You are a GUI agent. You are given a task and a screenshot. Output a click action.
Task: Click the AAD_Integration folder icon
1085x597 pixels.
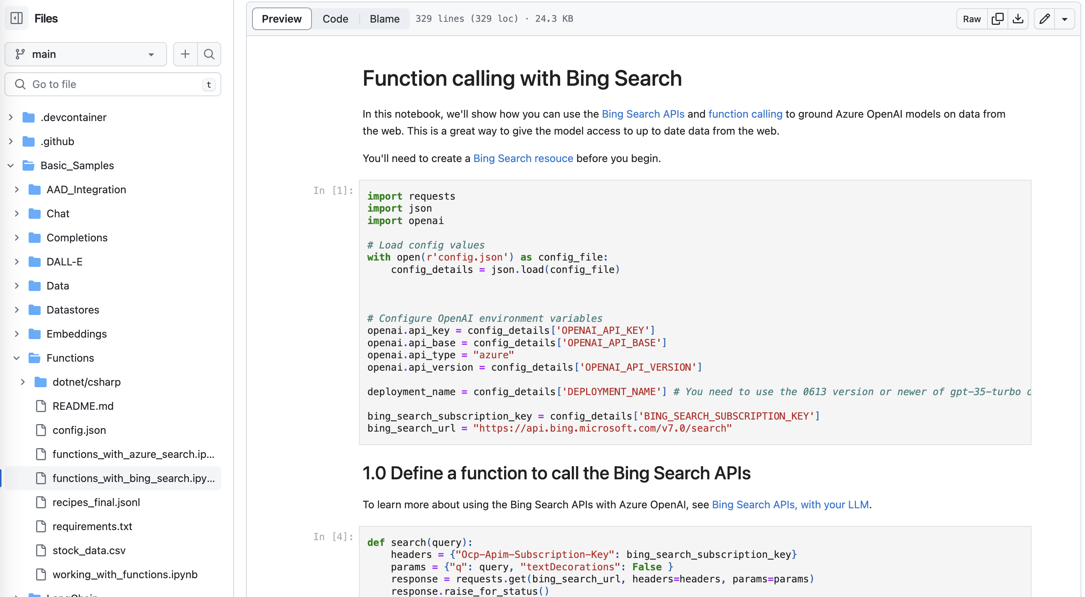pos(35,189)
